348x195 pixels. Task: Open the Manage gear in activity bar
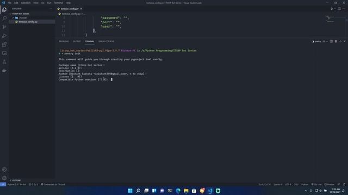[4, 178]
